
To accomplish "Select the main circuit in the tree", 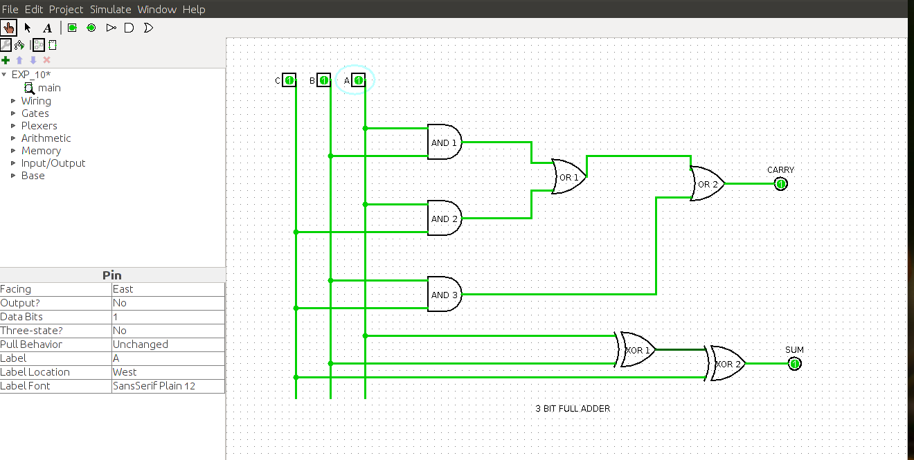I will point(48,87).
